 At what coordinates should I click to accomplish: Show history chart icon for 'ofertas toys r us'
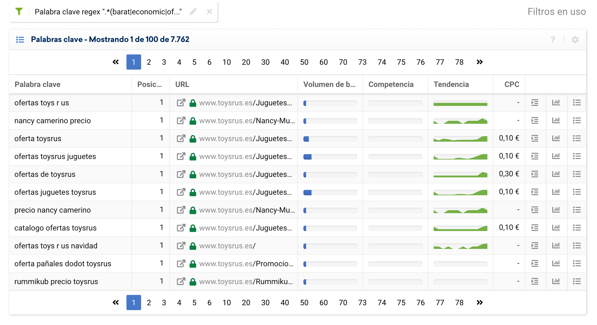coord(556,103)
